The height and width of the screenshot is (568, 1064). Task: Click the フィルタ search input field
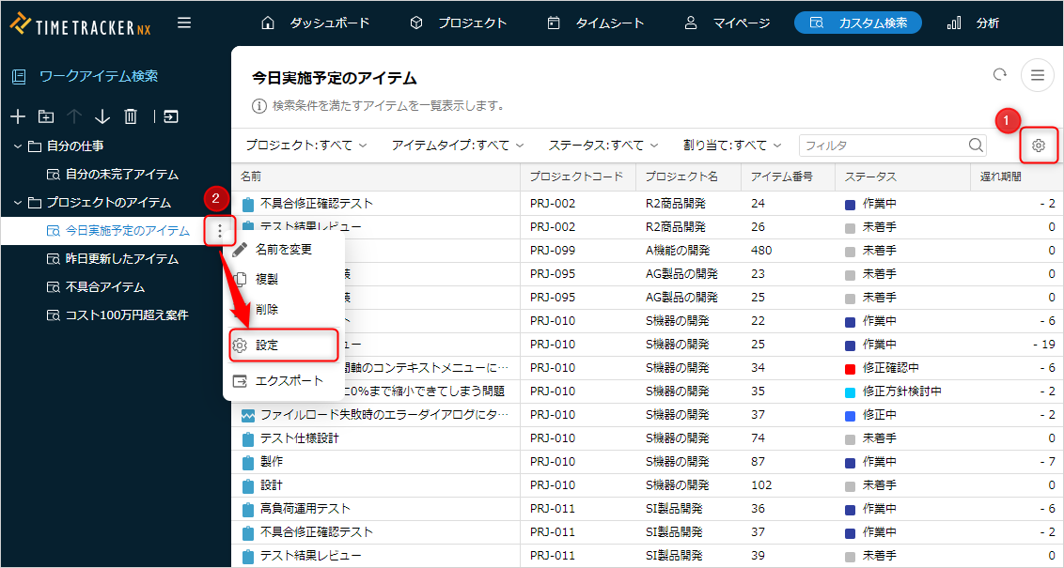[x=884, y=146]
